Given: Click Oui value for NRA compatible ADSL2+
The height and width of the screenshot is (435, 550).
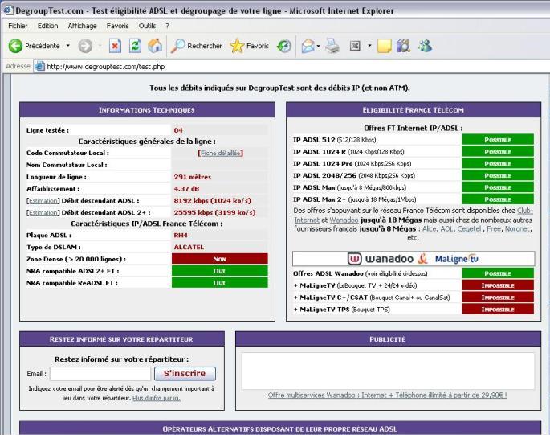Looking at the screenshot, I should [219, 271].
